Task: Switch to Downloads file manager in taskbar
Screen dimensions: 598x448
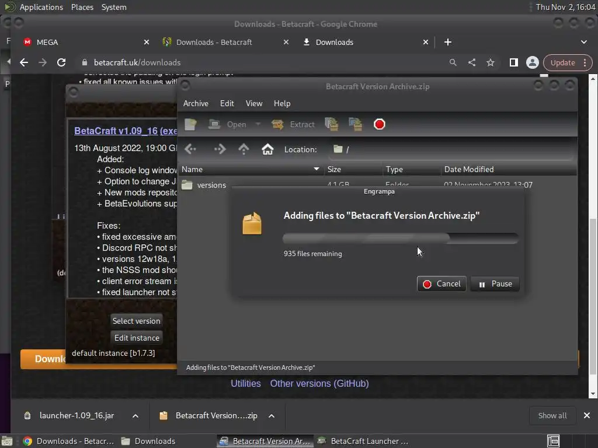Action: pos(148,441)
